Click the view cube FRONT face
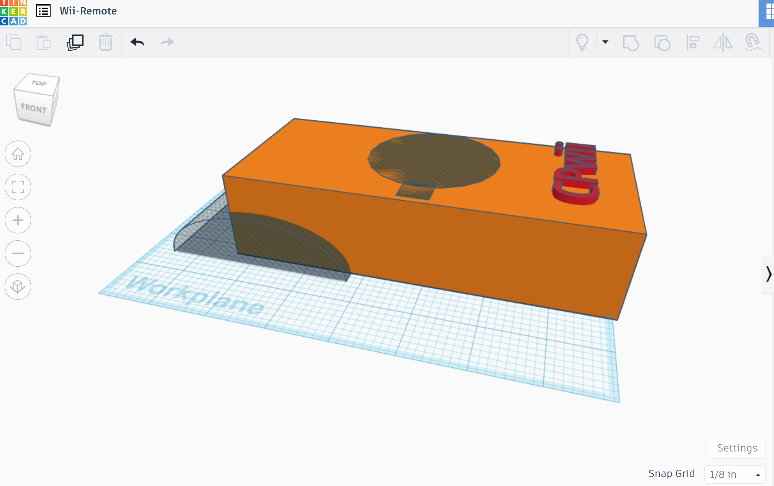This screenshot has height=486, width=774. 33,109
